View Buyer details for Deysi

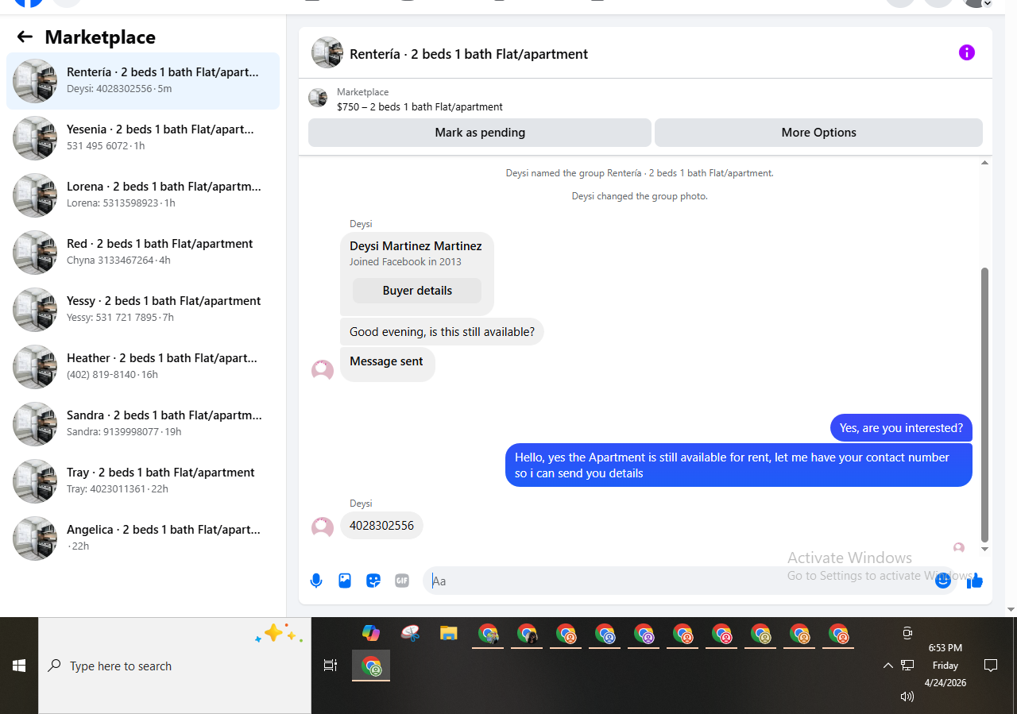[417, 291]
